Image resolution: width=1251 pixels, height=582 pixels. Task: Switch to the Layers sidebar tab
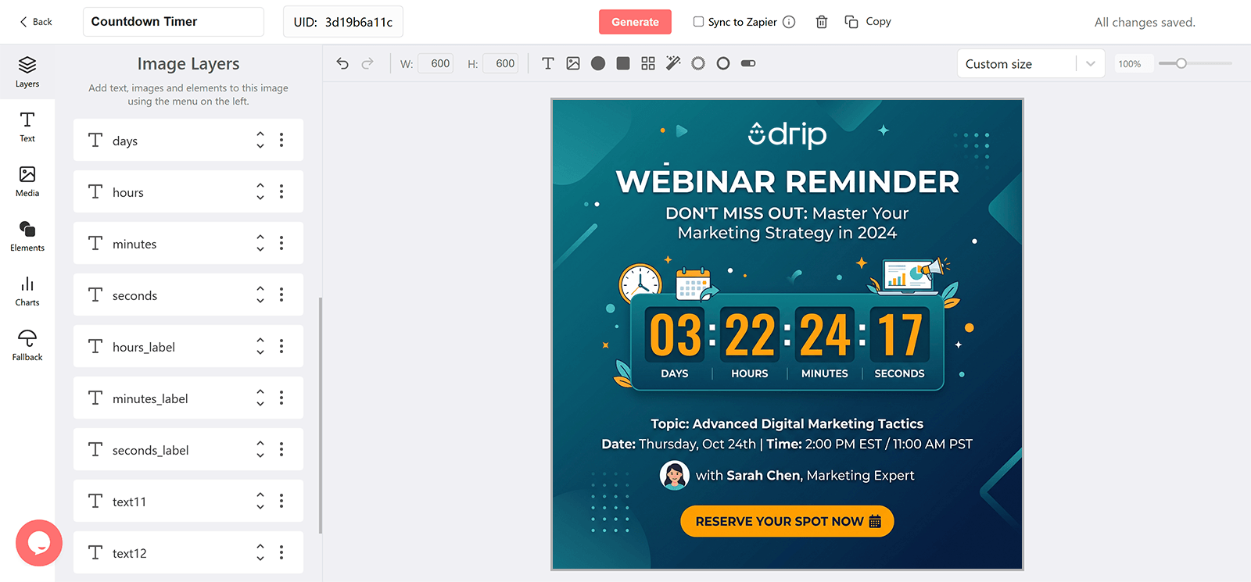coord(27,72)
